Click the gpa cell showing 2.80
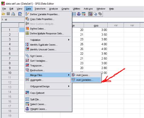This screenshot has width=144, height=118. pos(96,68)
